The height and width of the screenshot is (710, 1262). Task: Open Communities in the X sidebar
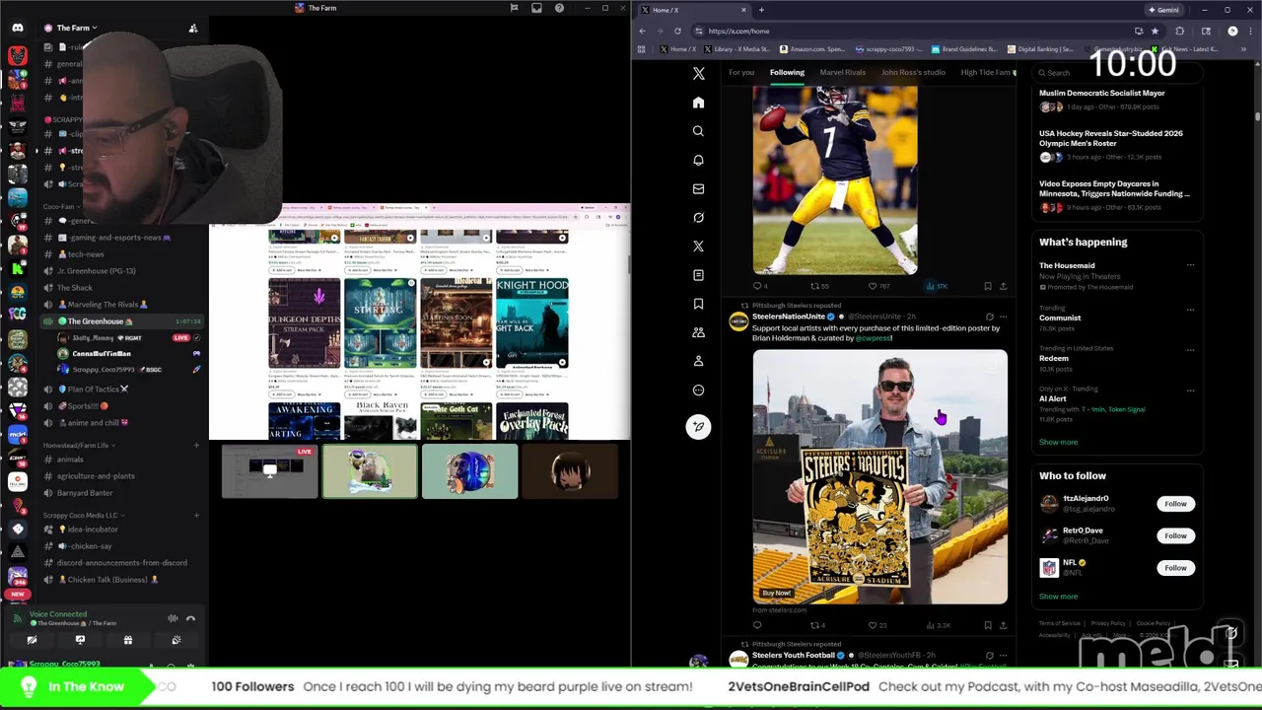coord(698,332)
